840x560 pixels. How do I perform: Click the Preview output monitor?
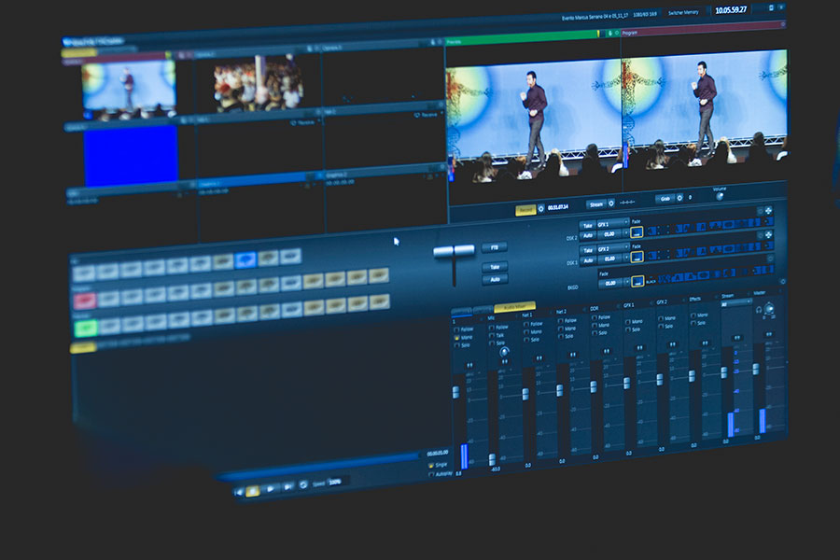(x=534, y=121)
